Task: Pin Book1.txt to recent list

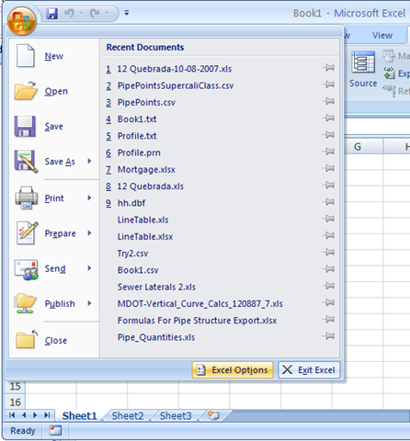Action: coord(328,119)
